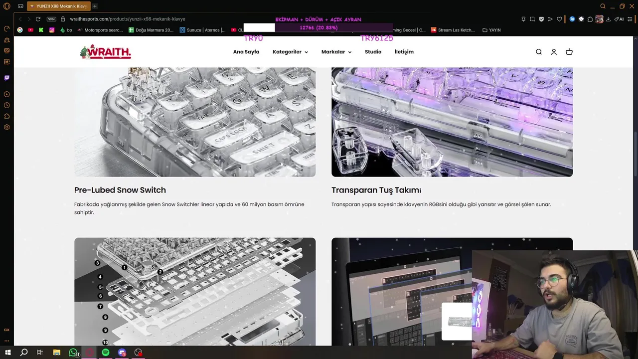Open Discord from the taskbar
The width and height of the screenshot is (638, 359).
tap(122, 353)
